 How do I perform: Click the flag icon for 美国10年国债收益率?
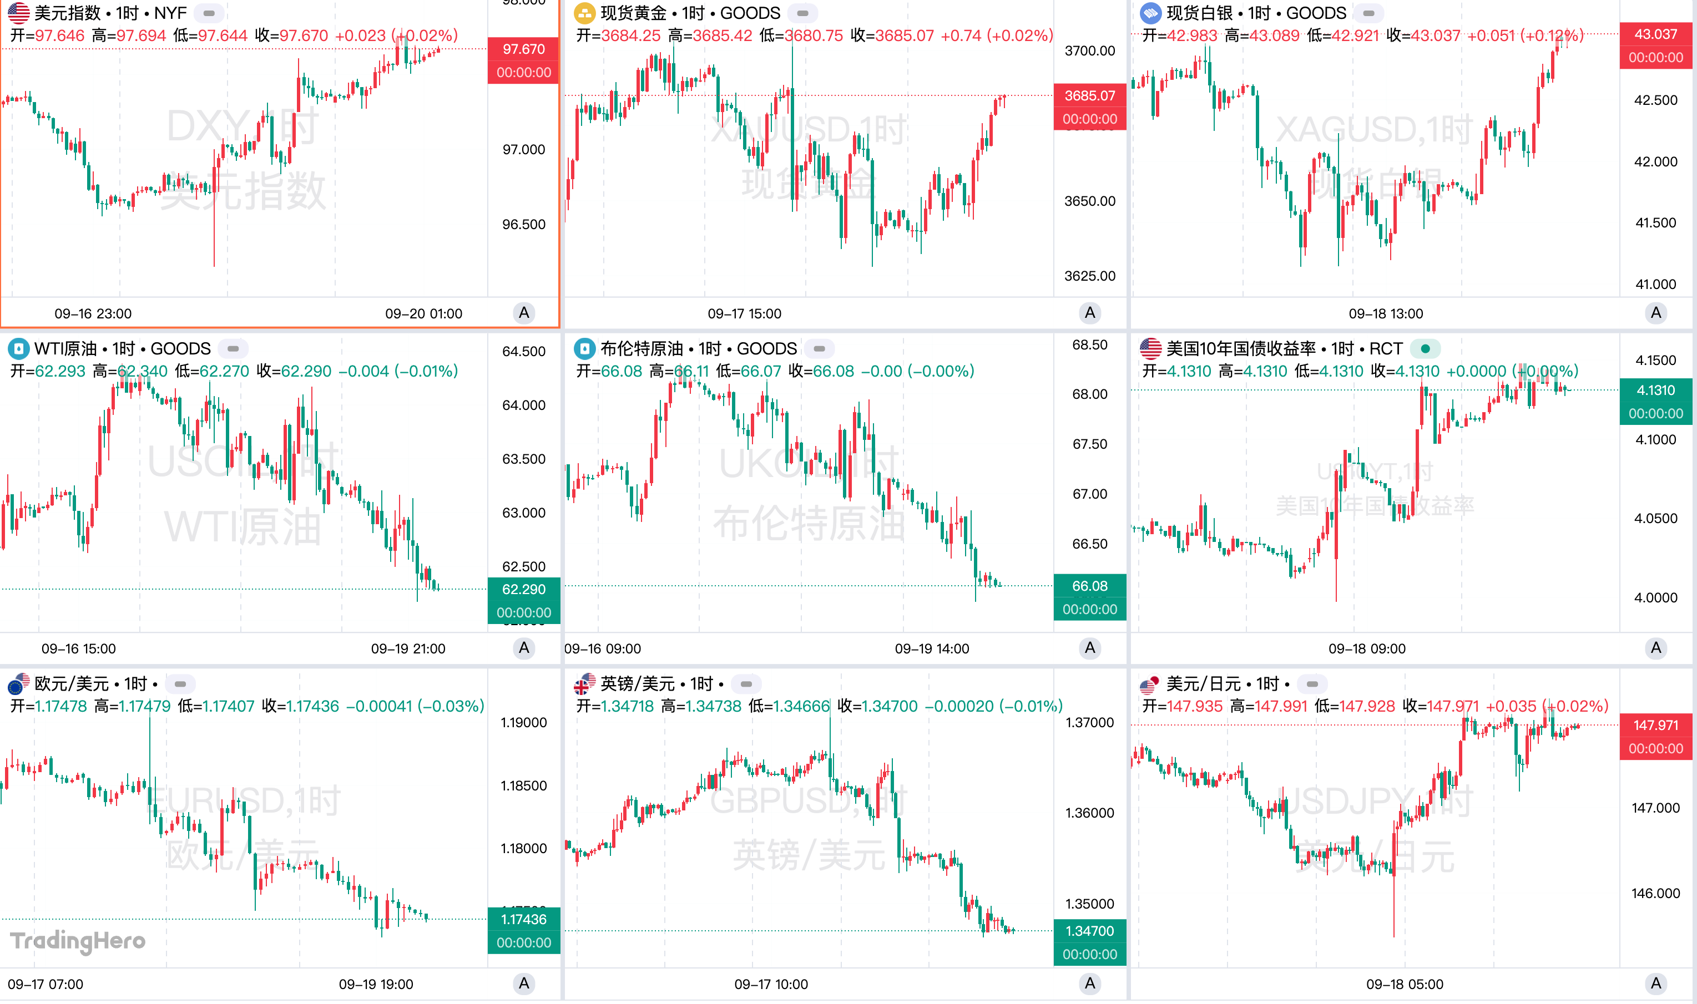point(1150,348)
